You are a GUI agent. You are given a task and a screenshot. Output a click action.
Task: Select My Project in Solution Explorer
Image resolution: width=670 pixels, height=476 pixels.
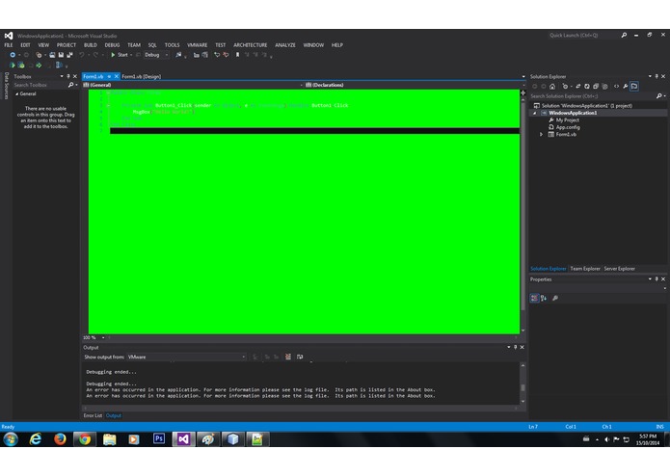pos(568,119)
